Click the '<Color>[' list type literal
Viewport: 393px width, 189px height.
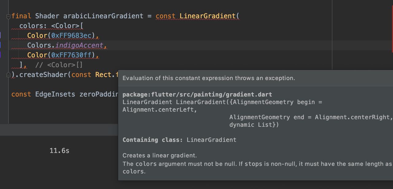point(67,26)
